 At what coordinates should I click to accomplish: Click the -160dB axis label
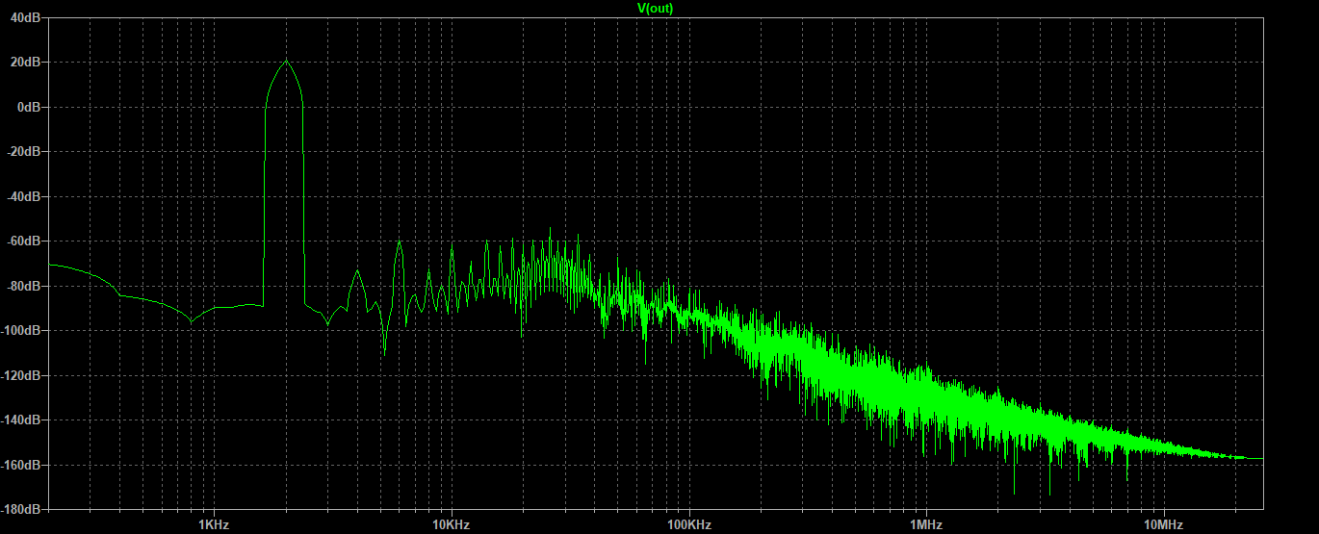click(21, 465)
